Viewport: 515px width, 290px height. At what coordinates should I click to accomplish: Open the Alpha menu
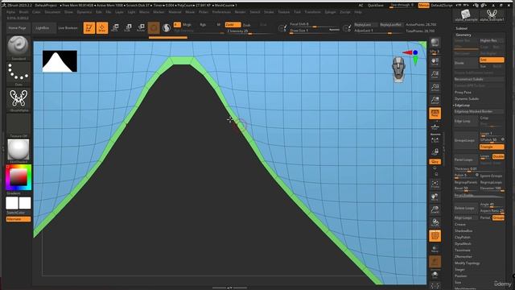10,12
